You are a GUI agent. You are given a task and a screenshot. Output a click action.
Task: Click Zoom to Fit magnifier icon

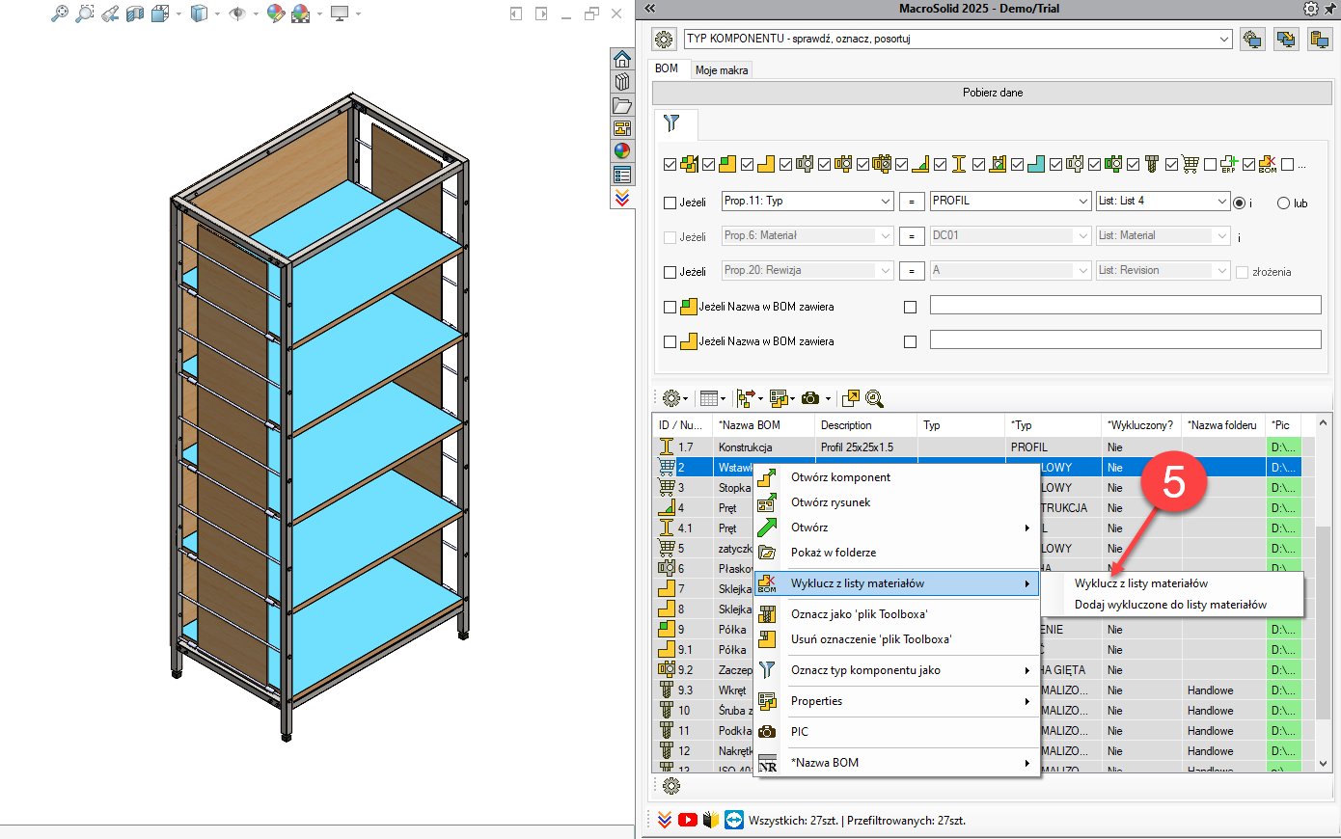coord(59,14)
